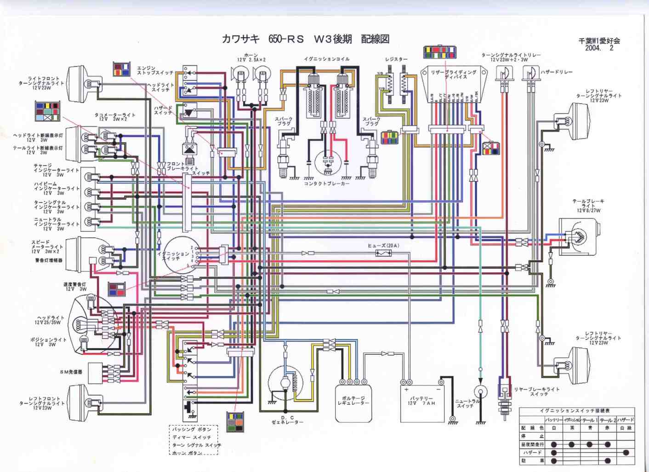This screenshot has width=649, height=472.
Task: Select the tail brake light symbol
Action: [x=579, y=237]
